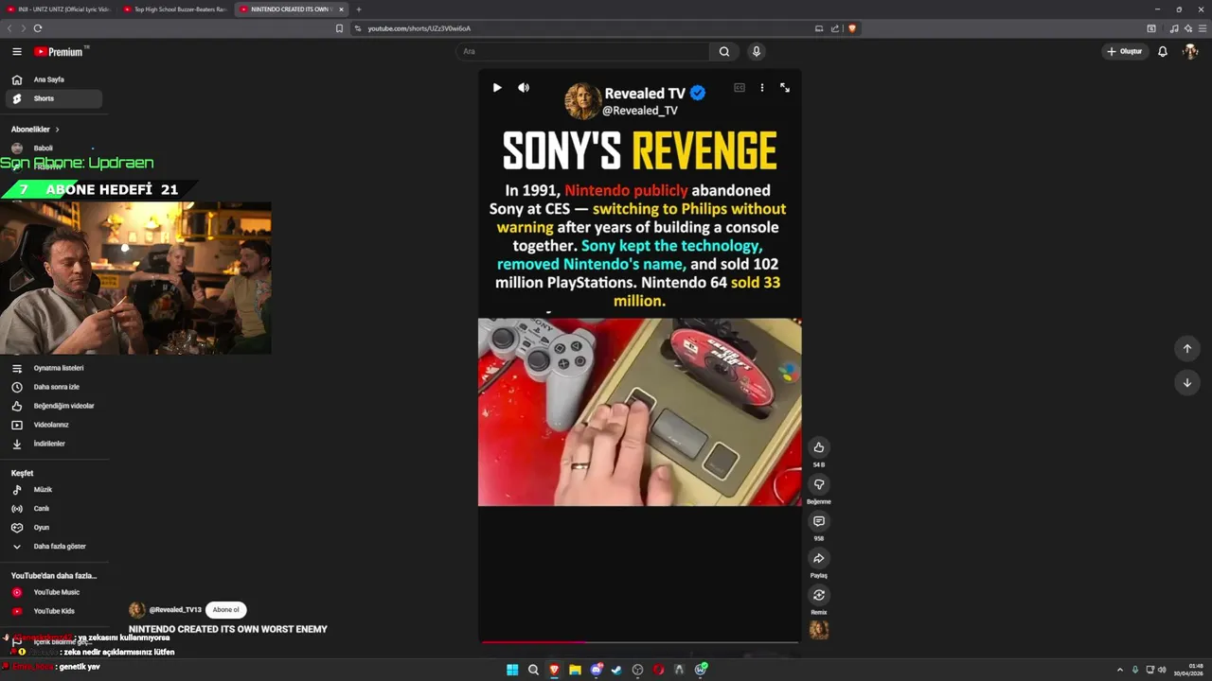Open Windows taskbar search
The width and height of the screenshot is (1212, 681).
click(533, 670)
